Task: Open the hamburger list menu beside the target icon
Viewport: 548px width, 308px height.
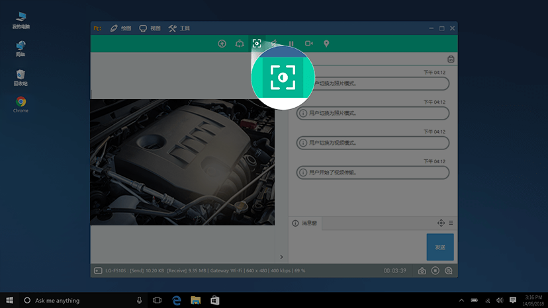Action: point(451,223)
